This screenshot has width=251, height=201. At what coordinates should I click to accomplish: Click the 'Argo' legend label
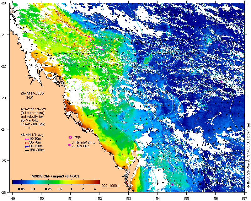(x=77, y=137)
